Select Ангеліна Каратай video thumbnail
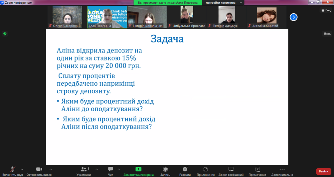Viewport: 334px width, 177px height. coord(266,17)
